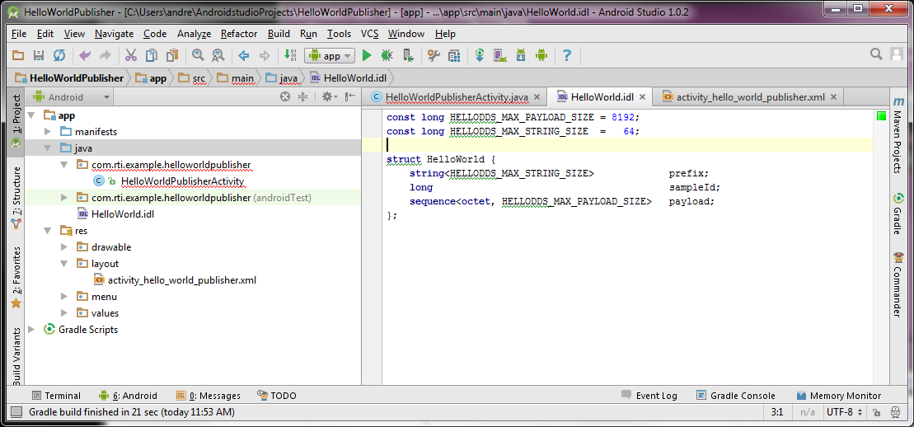Click the Open folder toolbar icon
The height and width of the screenshot is (427, 914).
coord(18,55)
